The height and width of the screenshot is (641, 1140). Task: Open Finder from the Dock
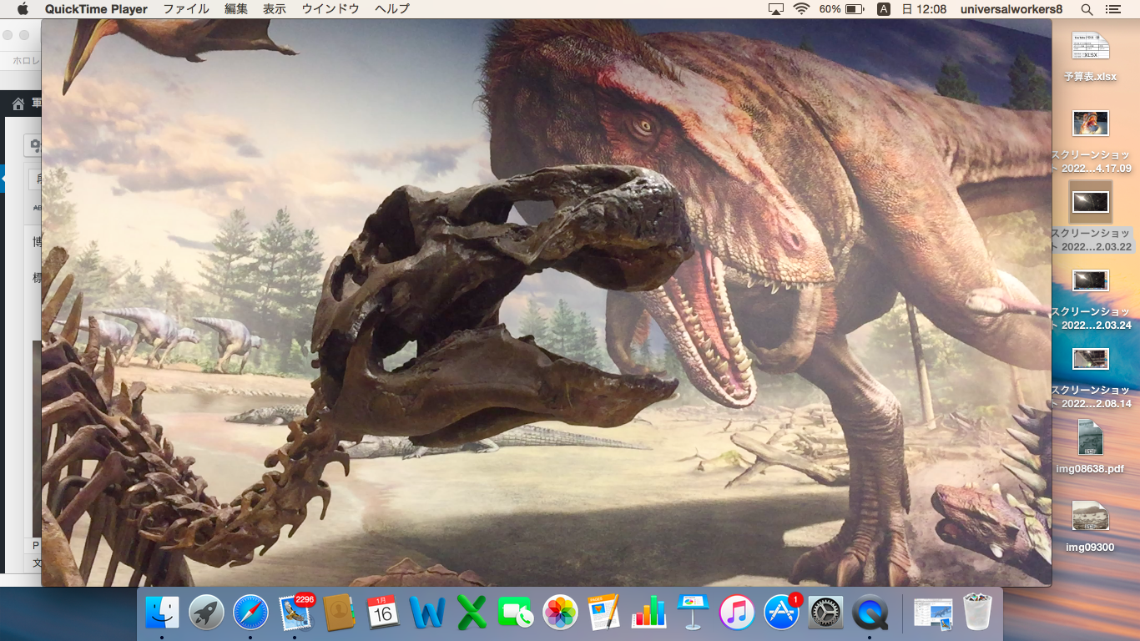tap(162, 613)
